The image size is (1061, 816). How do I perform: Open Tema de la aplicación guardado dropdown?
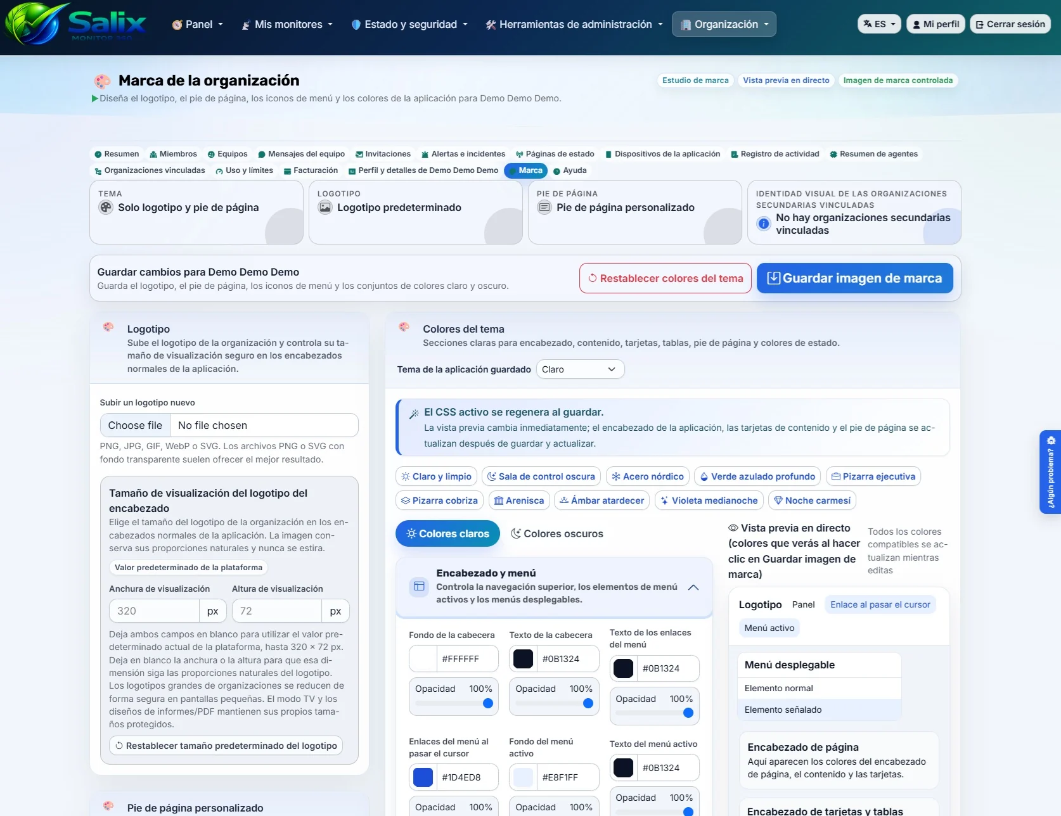pyautogui.click(x=580, y=369)
